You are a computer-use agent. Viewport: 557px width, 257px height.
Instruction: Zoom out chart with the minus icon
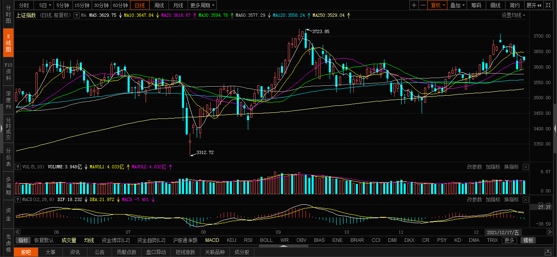423,5
